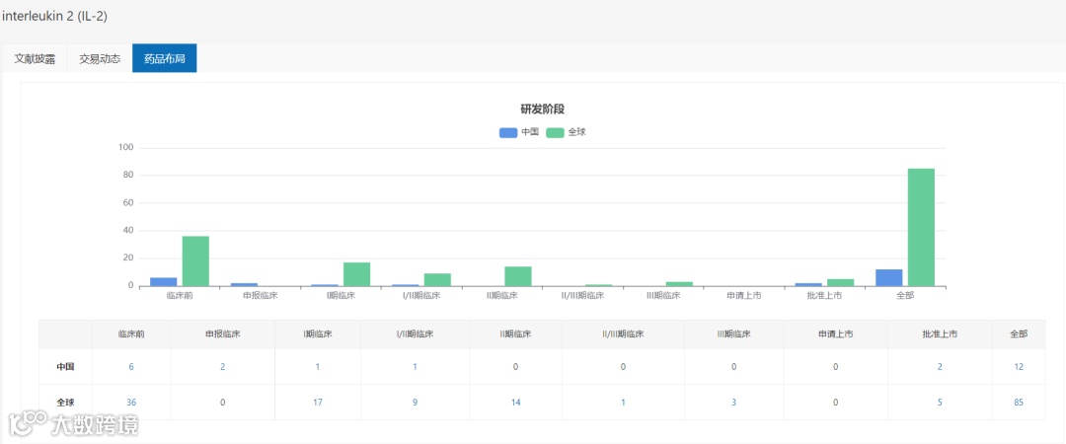Open 中国 I期临床 value 1 link
The width and height of the screenshot is (1066, 444).
318,366
